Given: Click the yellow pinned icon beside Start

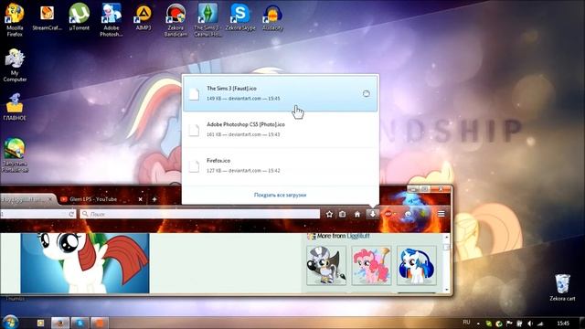Looking at the screenshot, I should (40, 323).
